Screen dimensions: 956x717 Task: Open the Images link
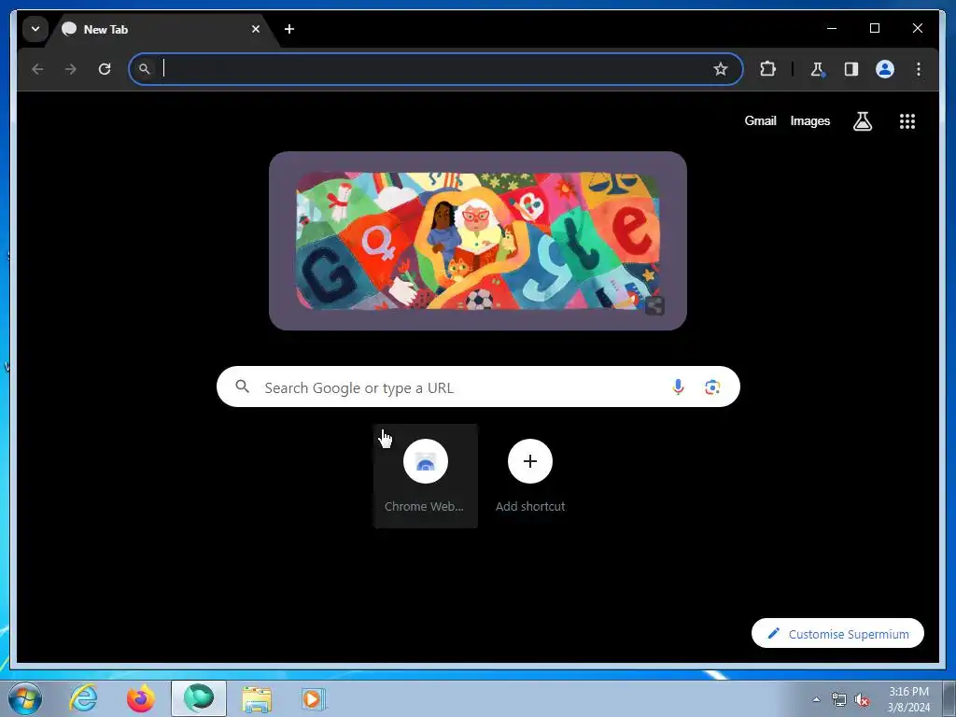point(809,120)
